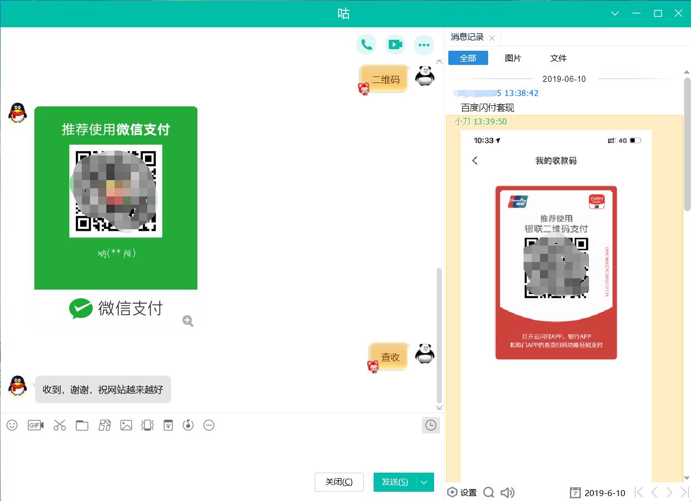Go to the previous page of message records
The width and height of the screenshot is (691, 501).
point(655,492)
